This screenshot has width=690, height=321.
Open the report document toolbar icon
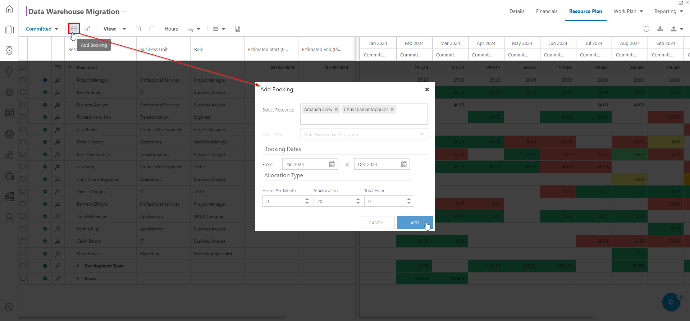(238, 29)
